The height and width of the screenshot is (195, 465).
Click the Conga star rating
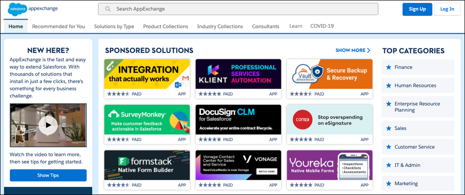[x=301, y=139]
